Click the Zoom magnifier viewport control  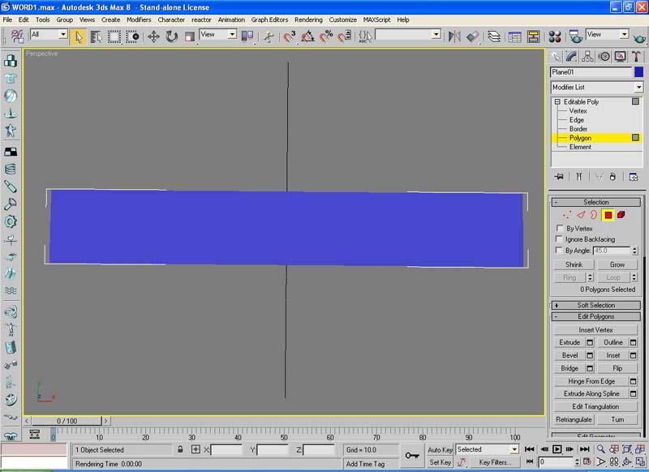coord(600,449)
